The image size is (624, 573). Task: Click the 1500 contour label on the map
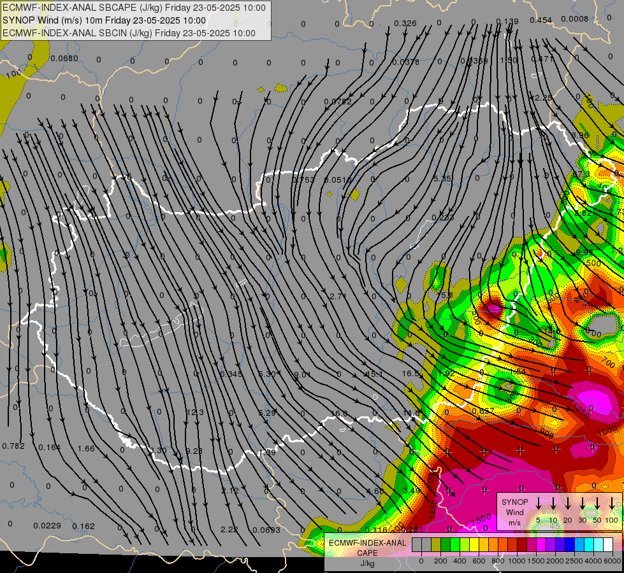click(x=481, y=520)
